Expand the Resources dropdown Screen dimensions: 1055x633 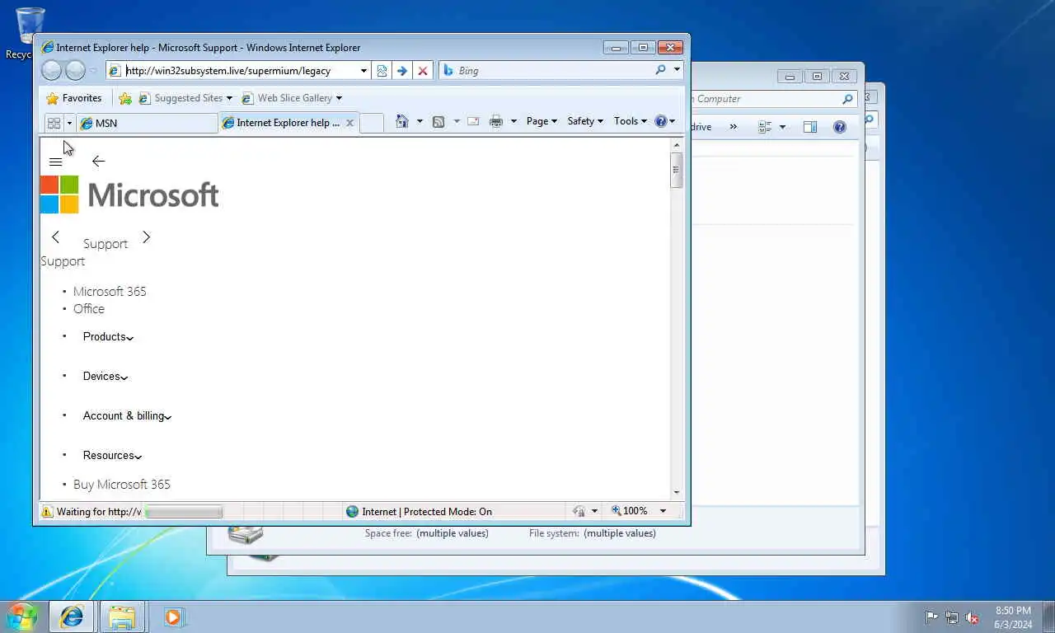tap(112, 456)
